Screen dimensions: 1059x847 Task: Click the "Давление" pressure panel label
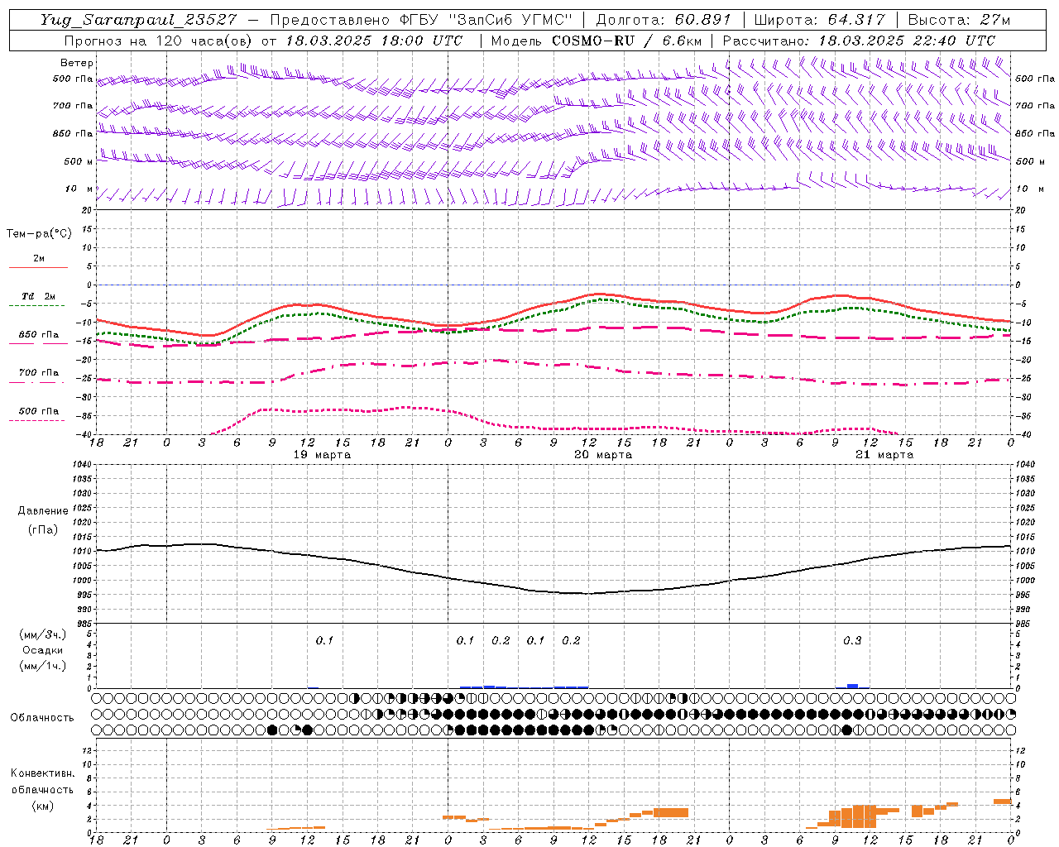click(43, 511)
